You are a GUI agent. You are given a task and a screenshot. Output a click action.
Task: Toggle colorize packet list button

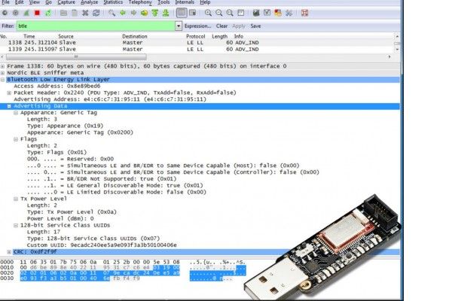[x=182, y=13]
